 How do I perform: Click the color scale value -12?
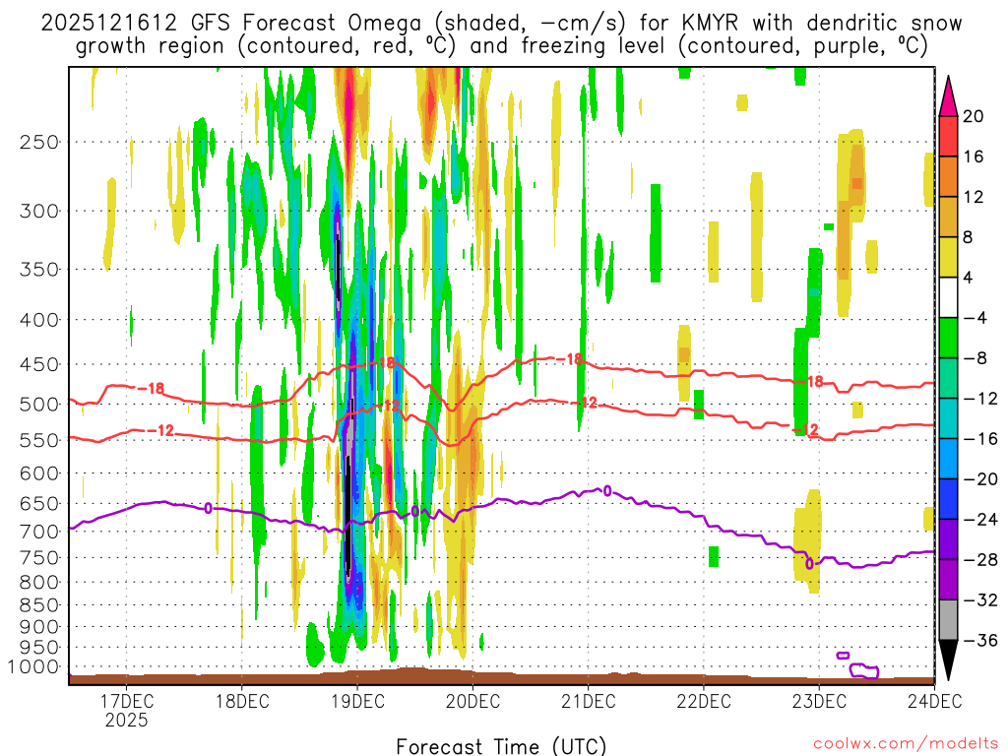coord(981,399)
